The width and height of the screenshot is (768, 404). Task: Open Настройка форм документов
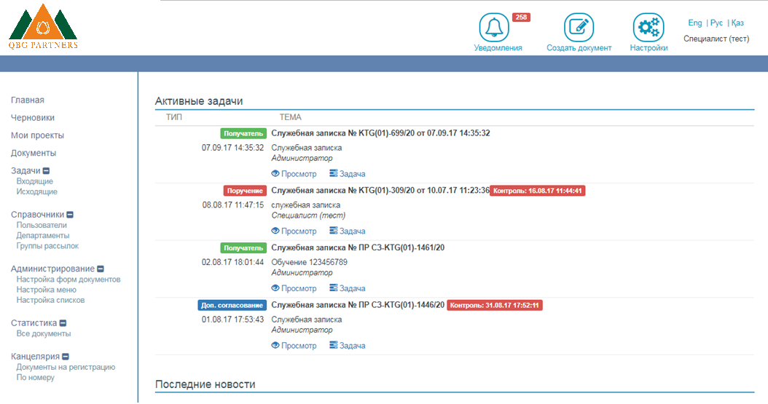pos(68,280)
